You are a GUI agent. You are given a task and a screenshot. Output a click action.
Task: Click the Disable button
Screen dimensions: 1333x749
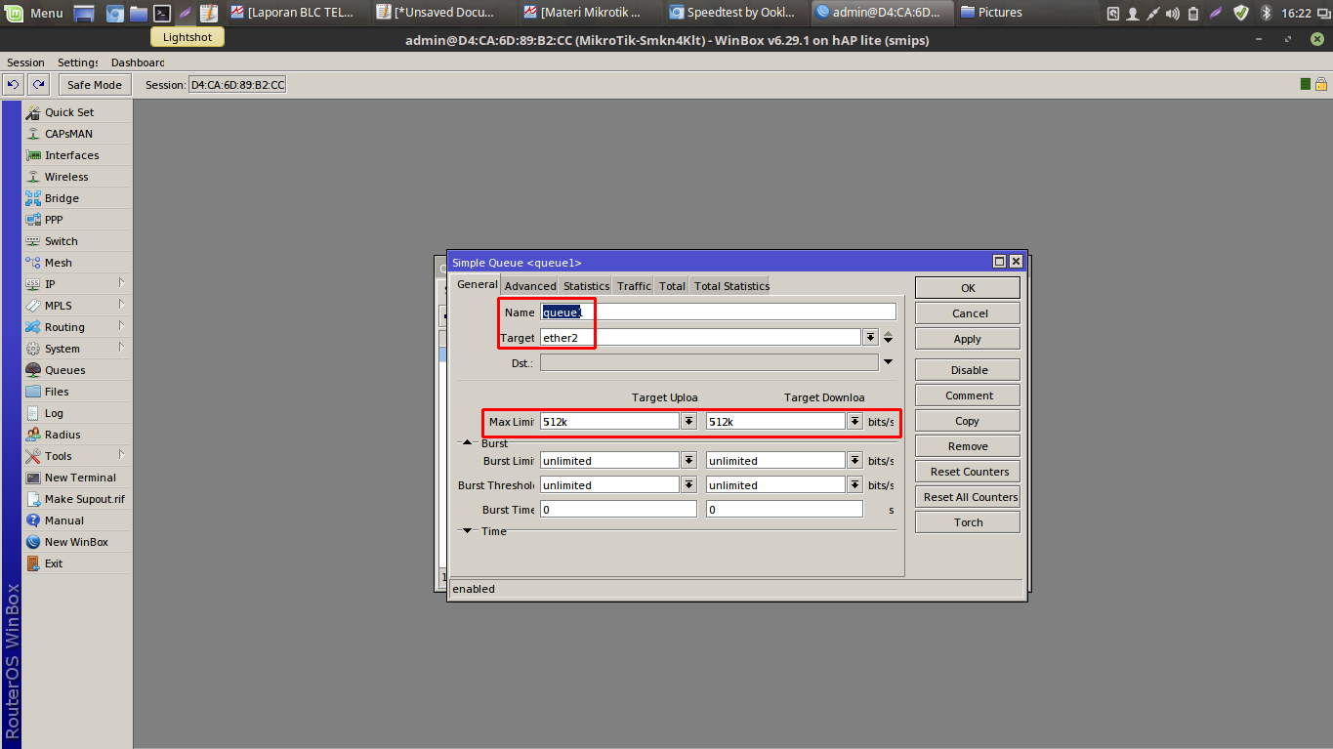968,370
